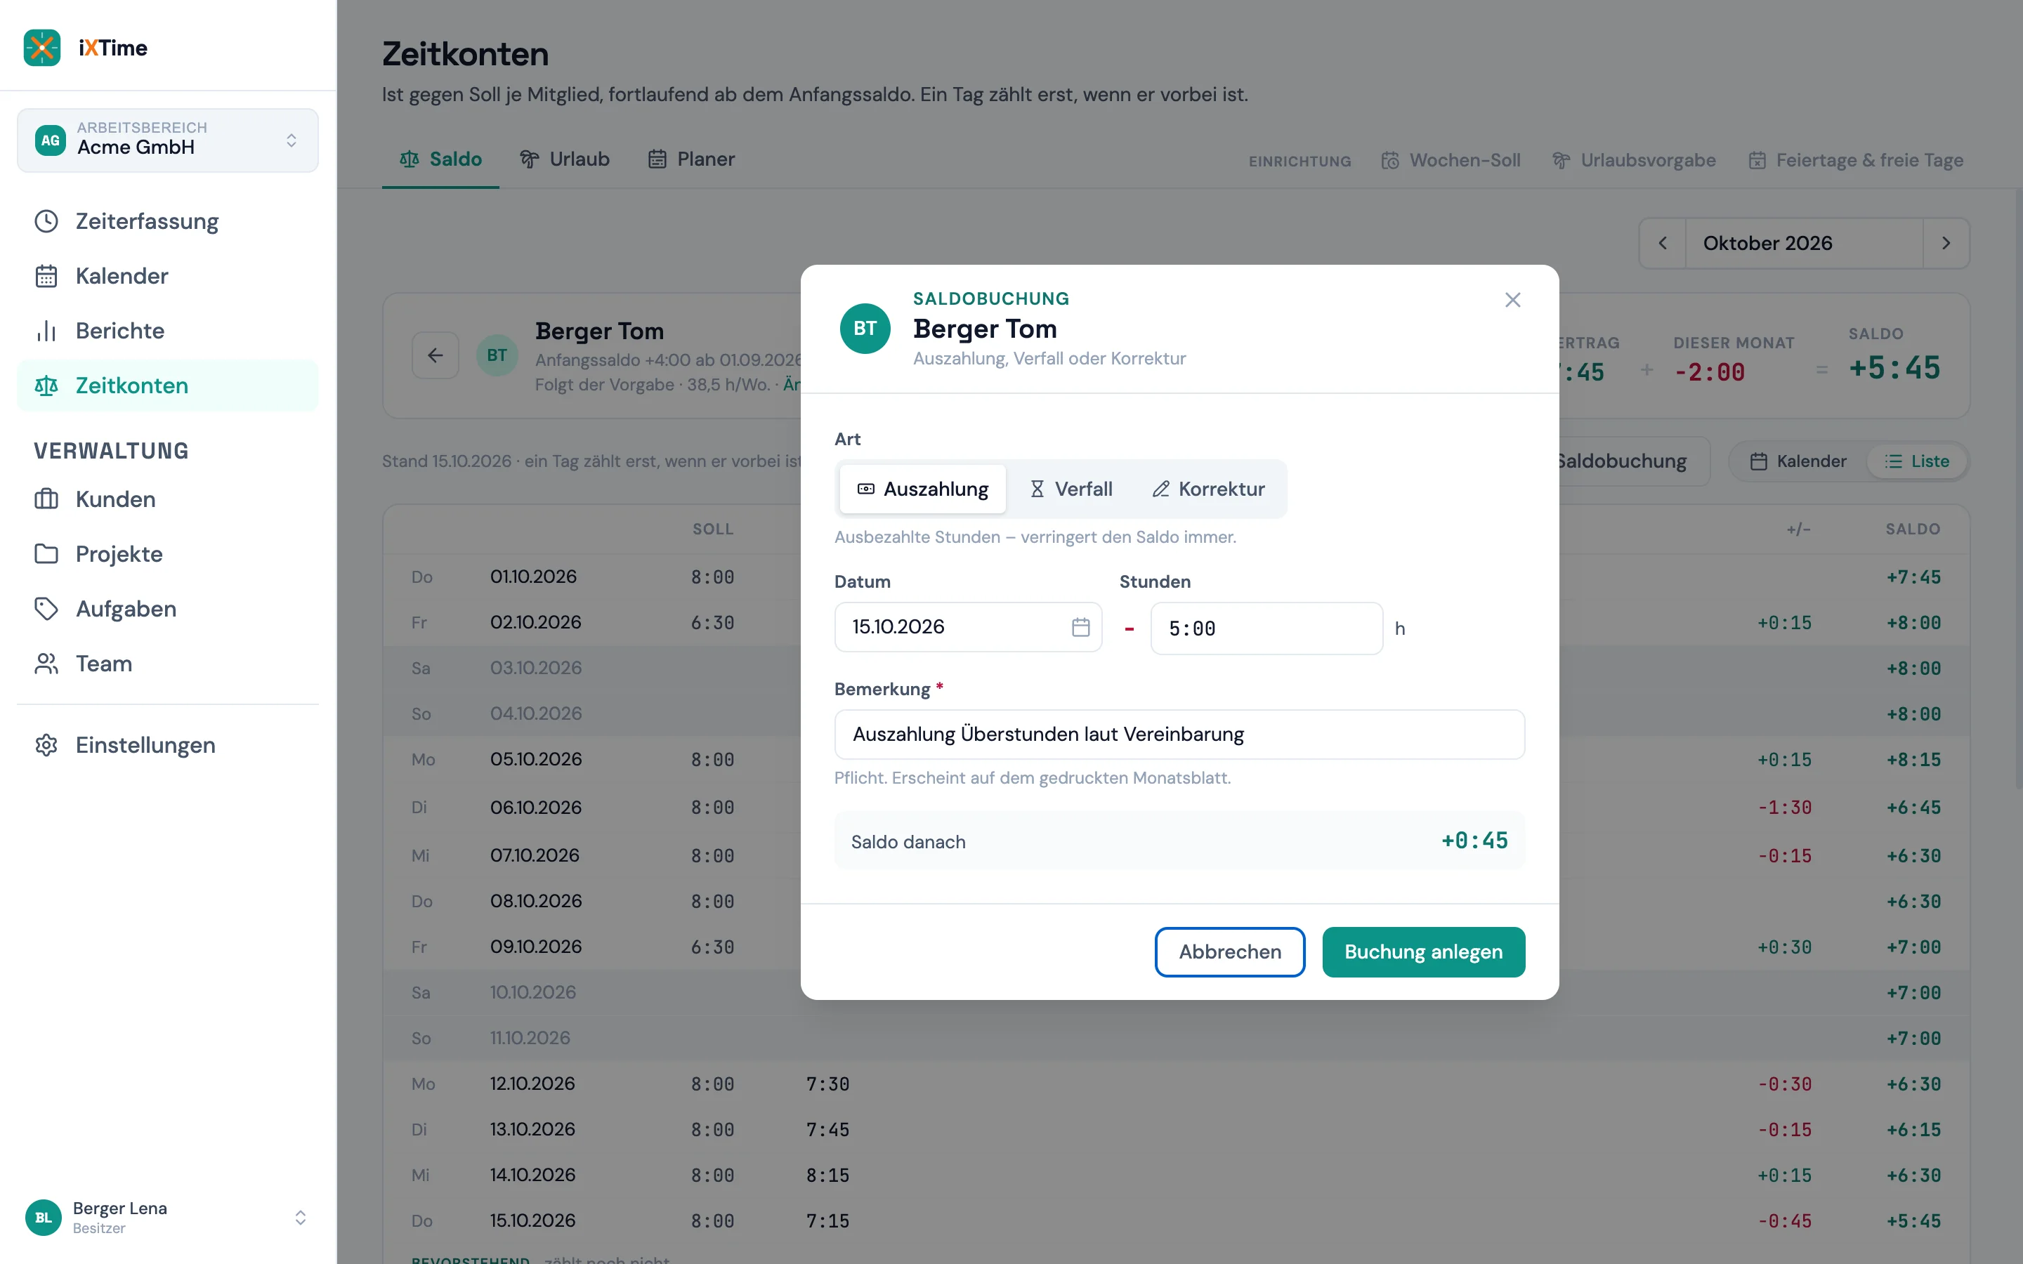This screenshot has width=2023, height=1264.
Task: Click the Kunden briefcase icon
Action: point(46,499)
